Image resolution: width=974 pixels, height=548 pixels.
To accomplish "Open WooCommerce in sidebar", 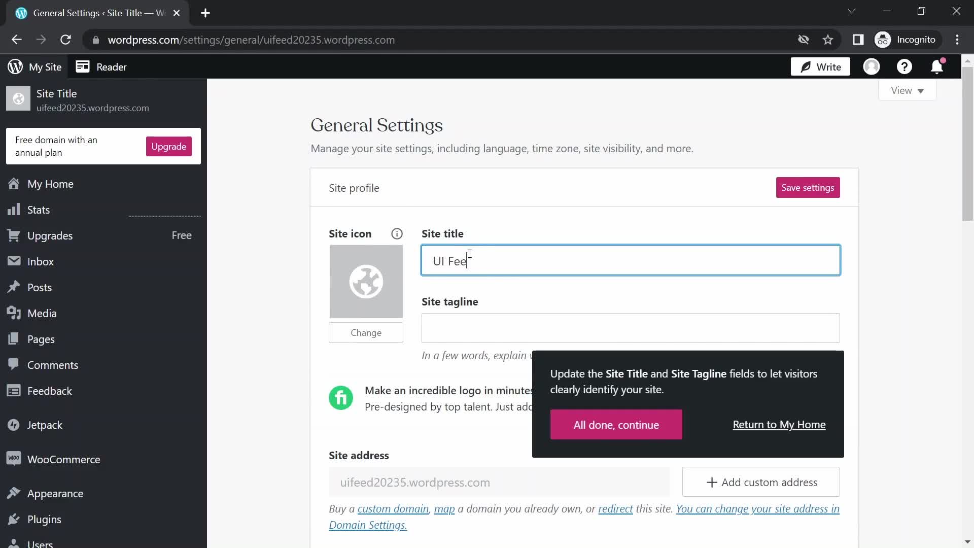I will (x=63, y=459).
